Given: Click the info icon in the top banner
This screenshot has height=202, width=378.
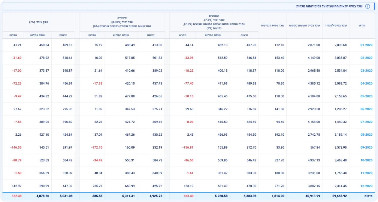Looking at the screenshot, I should (x=368, y=7).
